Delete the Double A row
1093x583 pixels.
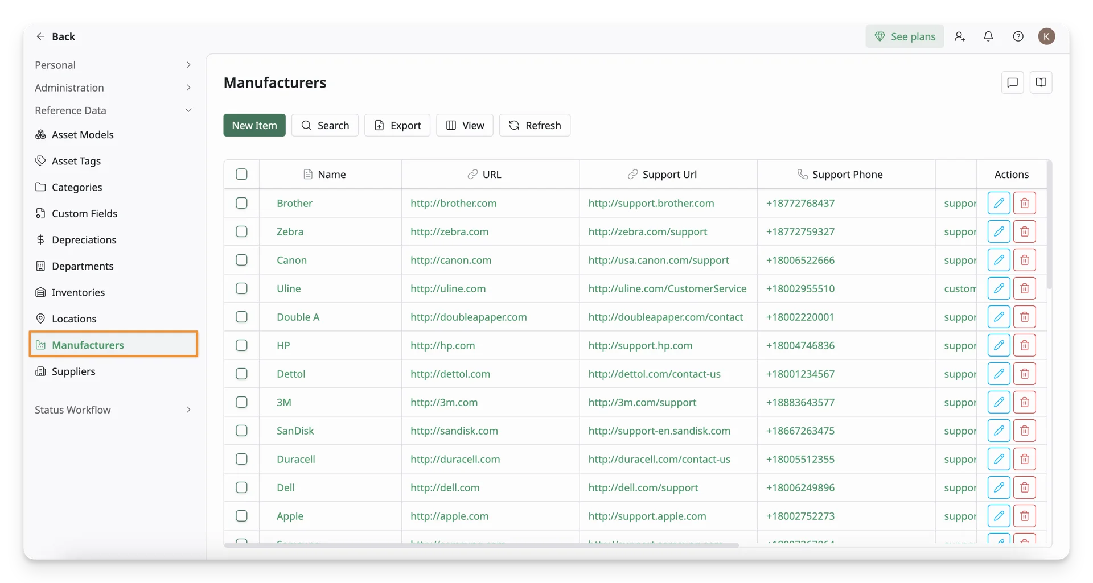[1024, 317]
